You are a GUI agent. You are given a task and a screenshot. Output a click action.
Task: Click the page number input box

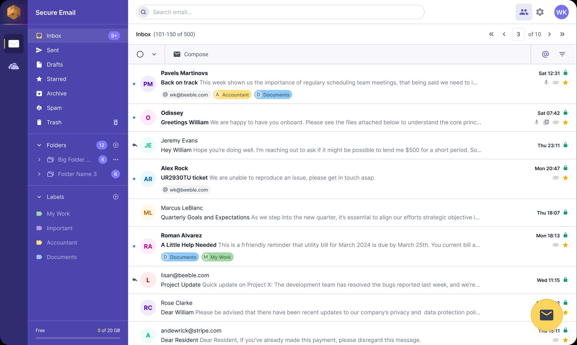[x=518, y=34]
